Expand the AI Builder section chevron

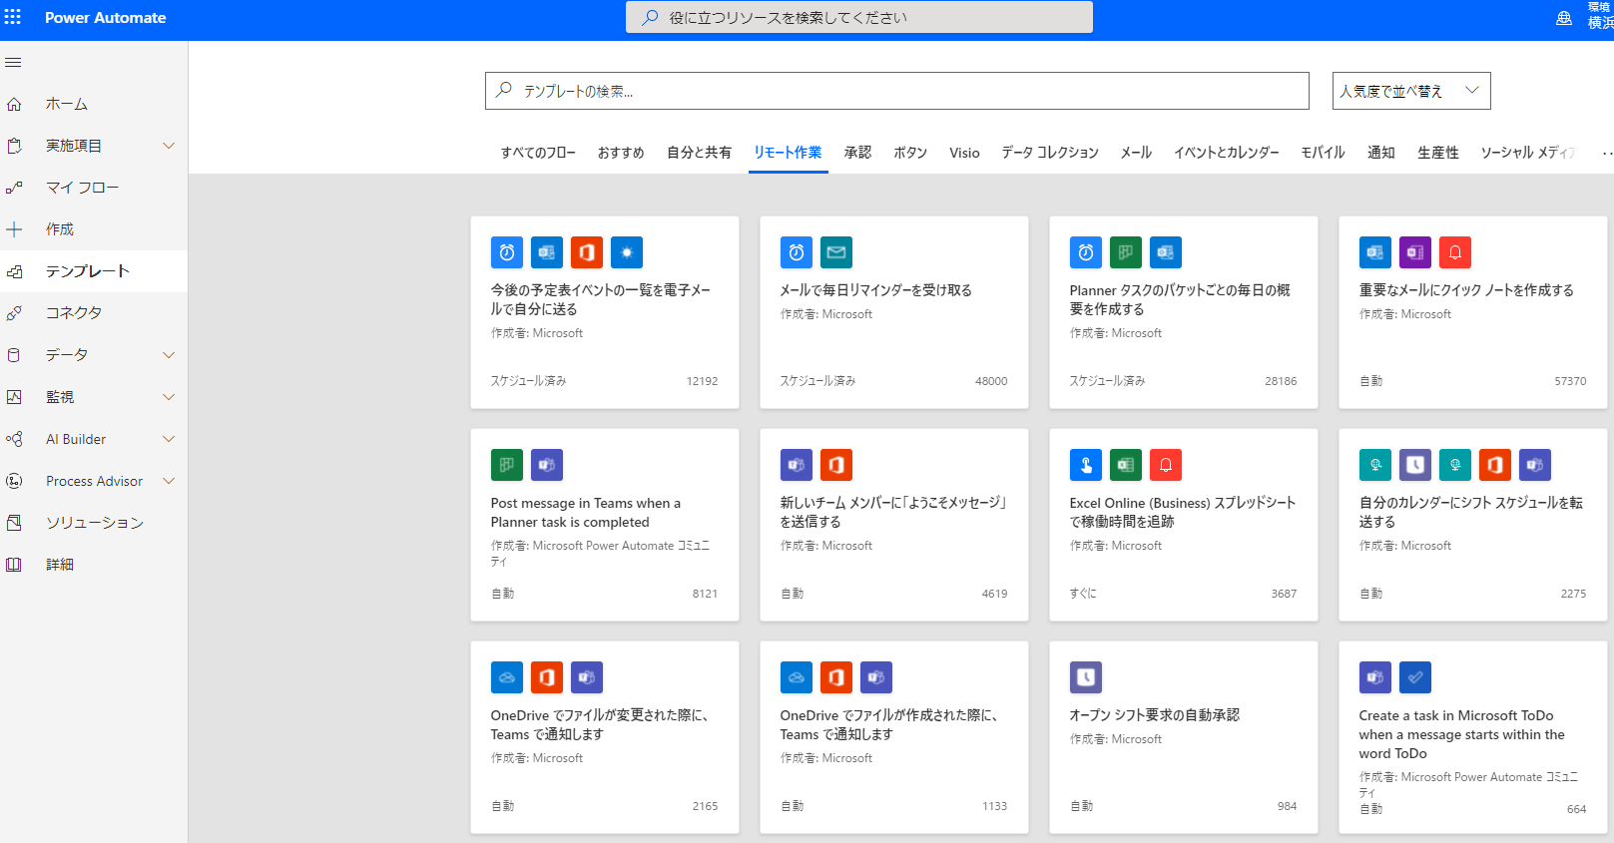[x=169, y=439]
